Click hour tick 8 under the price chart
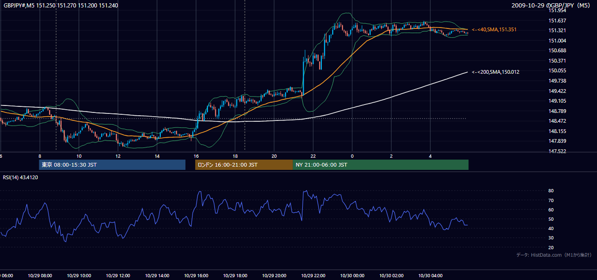Image resolution: width=597 pixels, height=280 pixels. (x=40, y=156)
